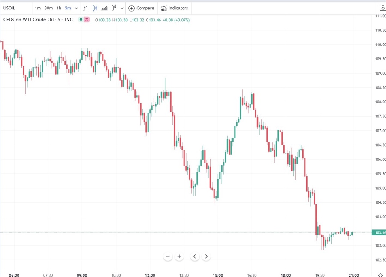This screenshot has height=277, width=386.
Task: Click the 18:00 time axis label
Action: 286,275
